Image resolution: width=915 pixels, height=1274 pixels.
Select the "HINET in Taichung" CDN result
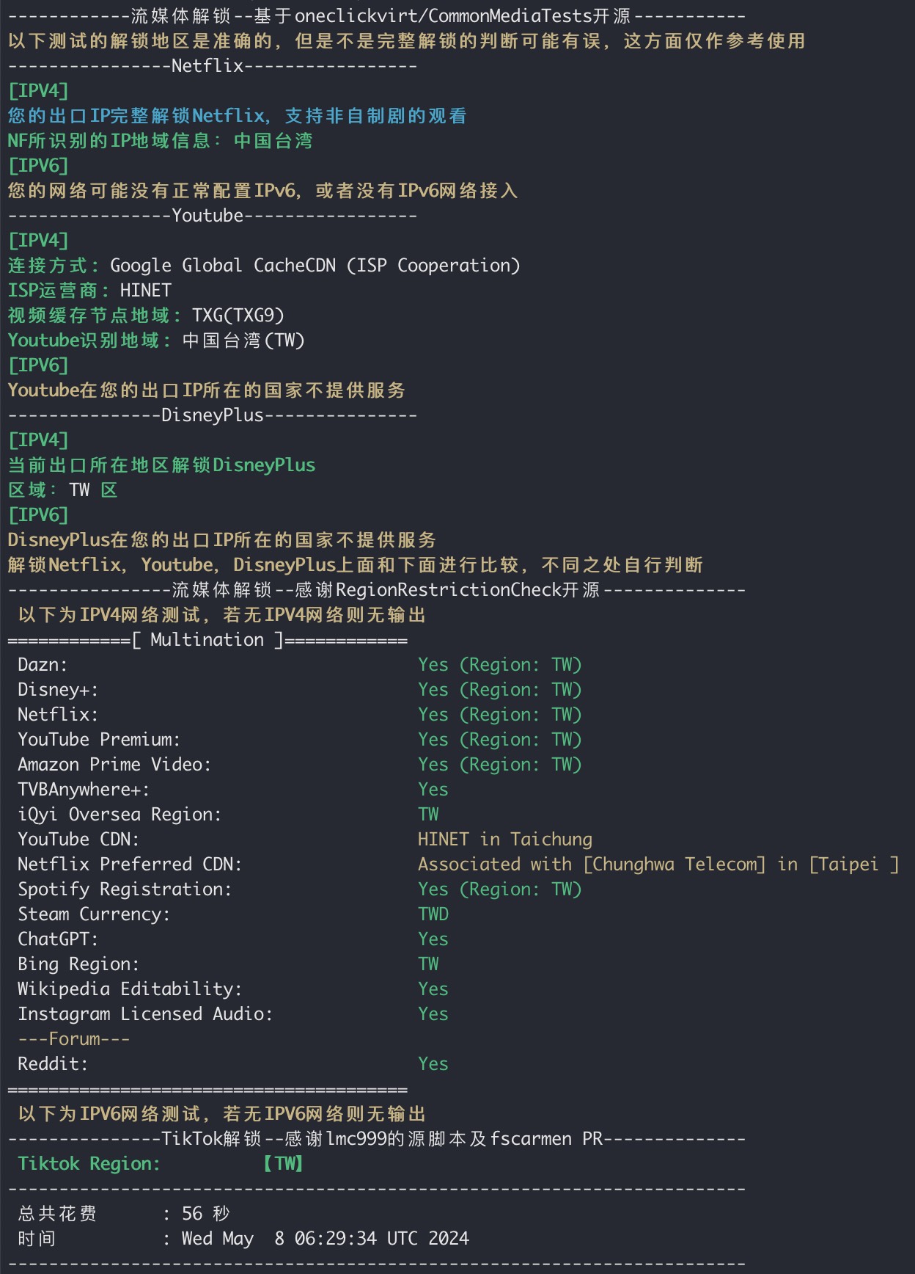(x=505, y=840)
